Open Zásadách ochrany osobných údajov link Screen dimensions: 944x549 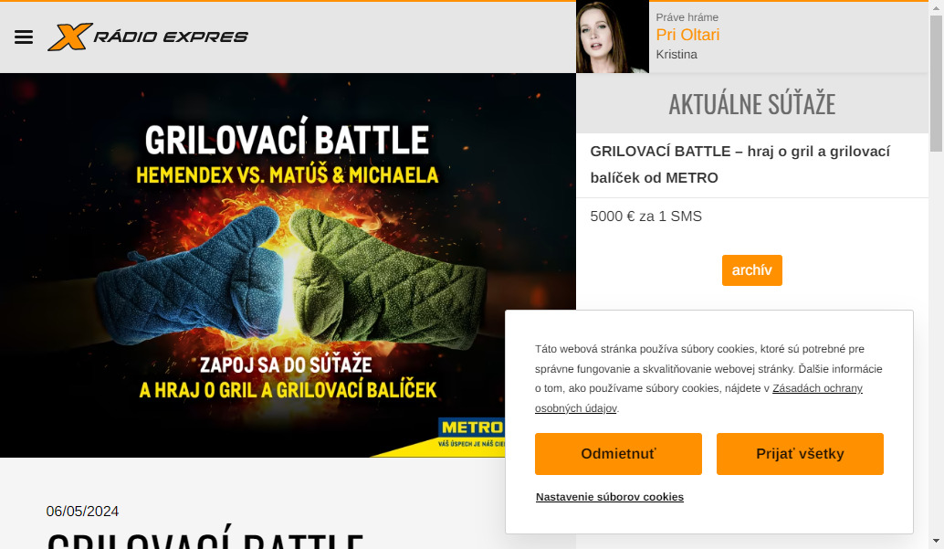click(x=698, y=398)
